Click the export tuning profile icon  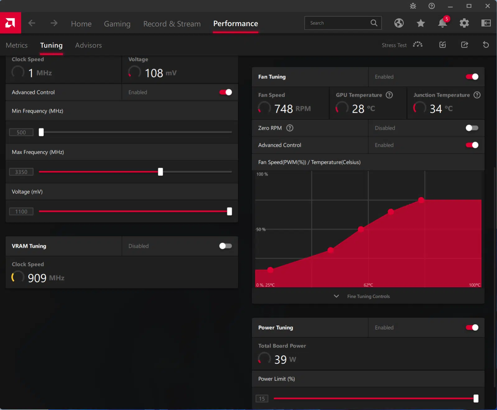[464, 45]
